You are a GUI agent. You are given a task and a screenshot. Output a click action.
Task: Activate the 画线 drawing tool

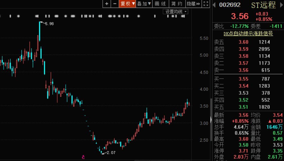point(160,4)
